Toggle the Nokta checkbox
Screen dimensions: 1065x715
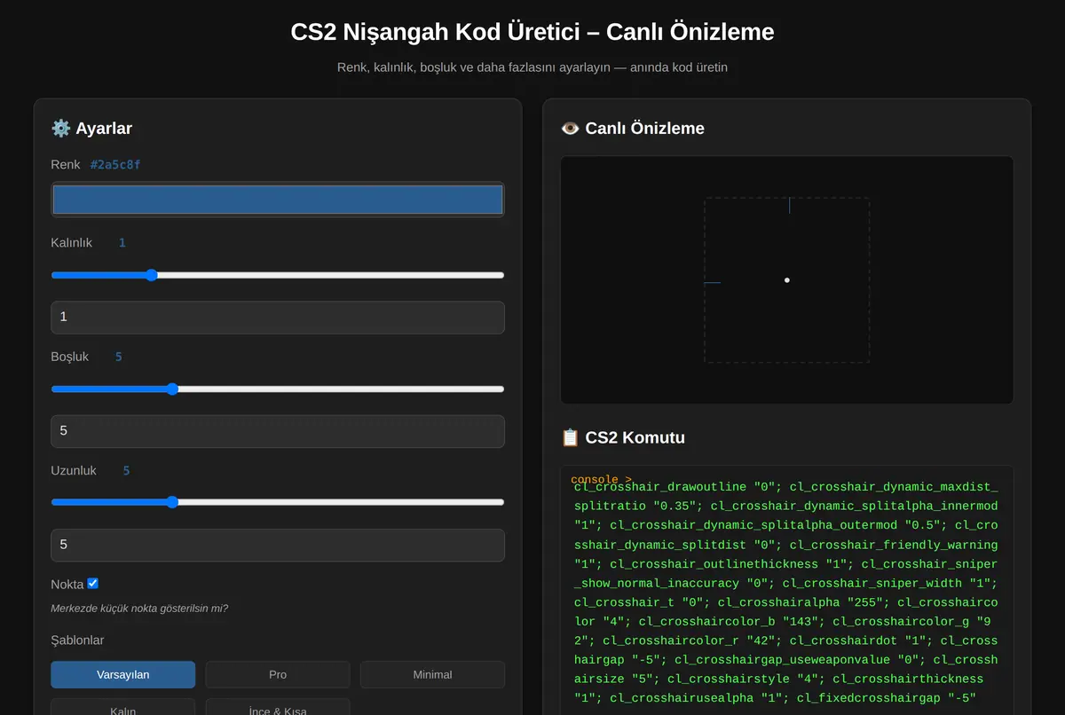click(93, 584)
